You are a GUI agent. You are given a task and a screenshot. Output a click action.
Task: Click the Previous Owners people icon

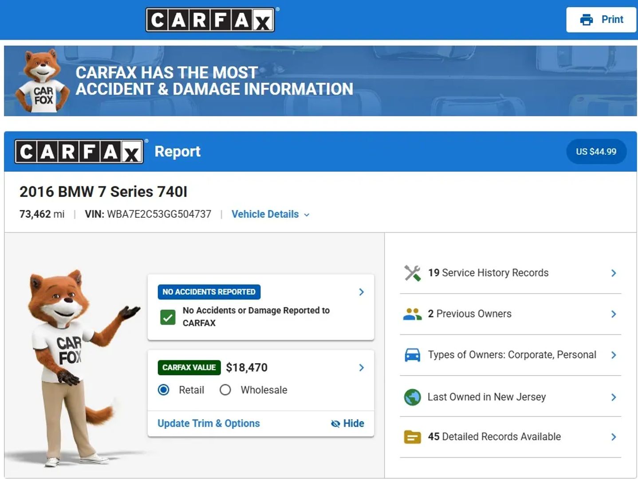tap(412, 314)
